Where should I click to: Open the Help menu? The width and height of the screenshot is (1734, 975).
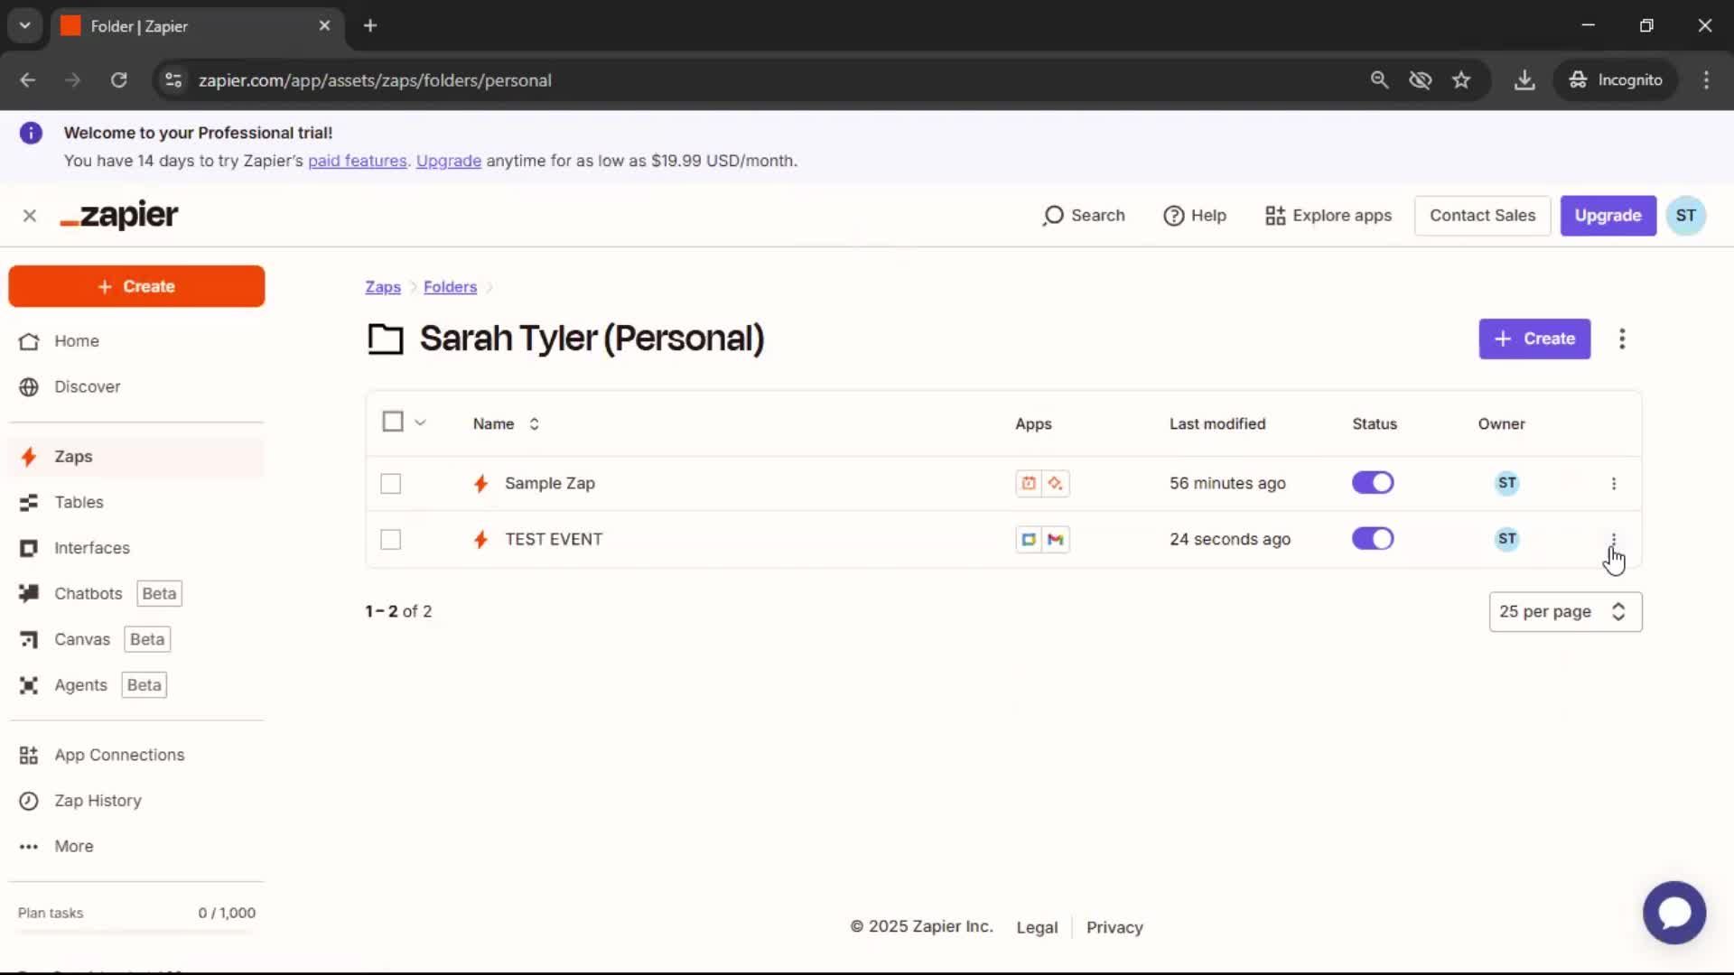[1195, 216]
